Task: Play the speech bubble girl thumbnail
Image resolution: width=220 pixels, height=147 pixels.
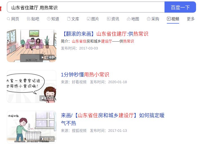Action: [32, 86]
